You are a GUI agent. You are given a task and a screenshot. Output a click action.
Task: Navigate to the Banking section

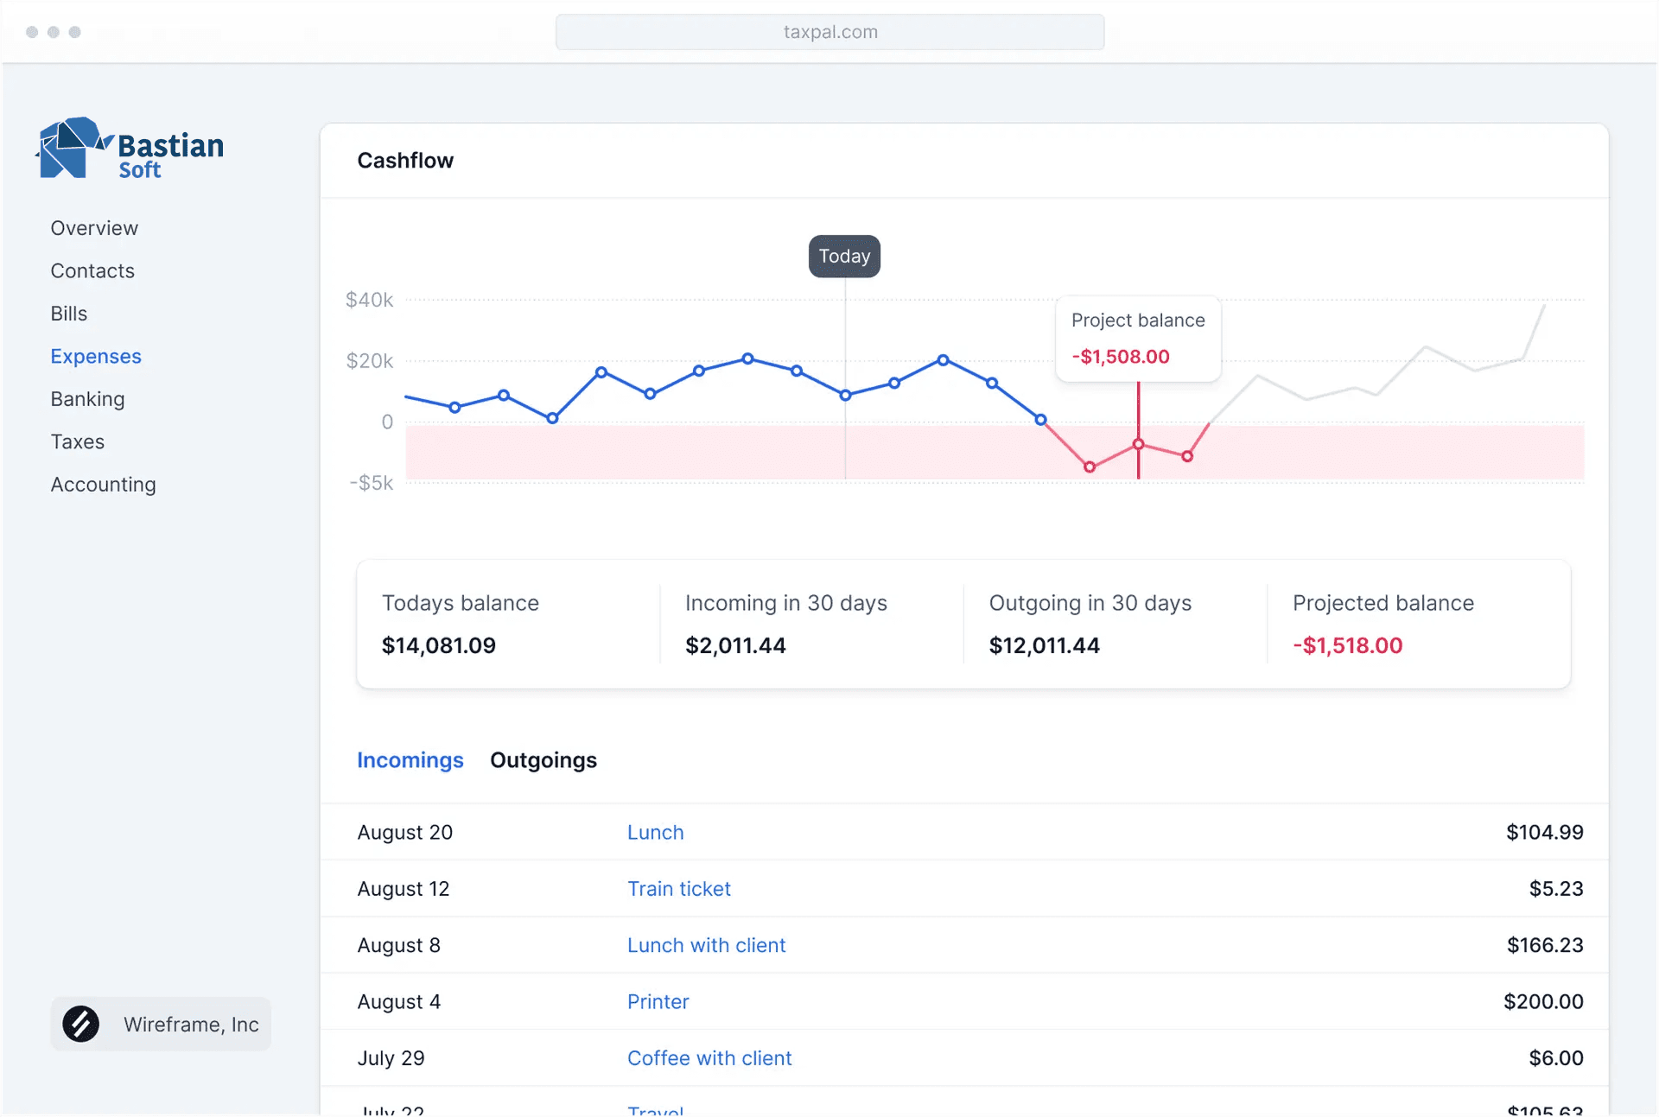87,399
